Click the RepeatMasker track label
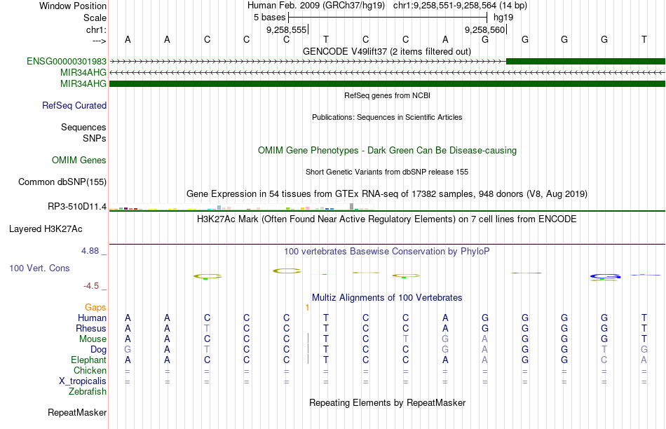The image size is (666, 429). [x=77, y=412]
